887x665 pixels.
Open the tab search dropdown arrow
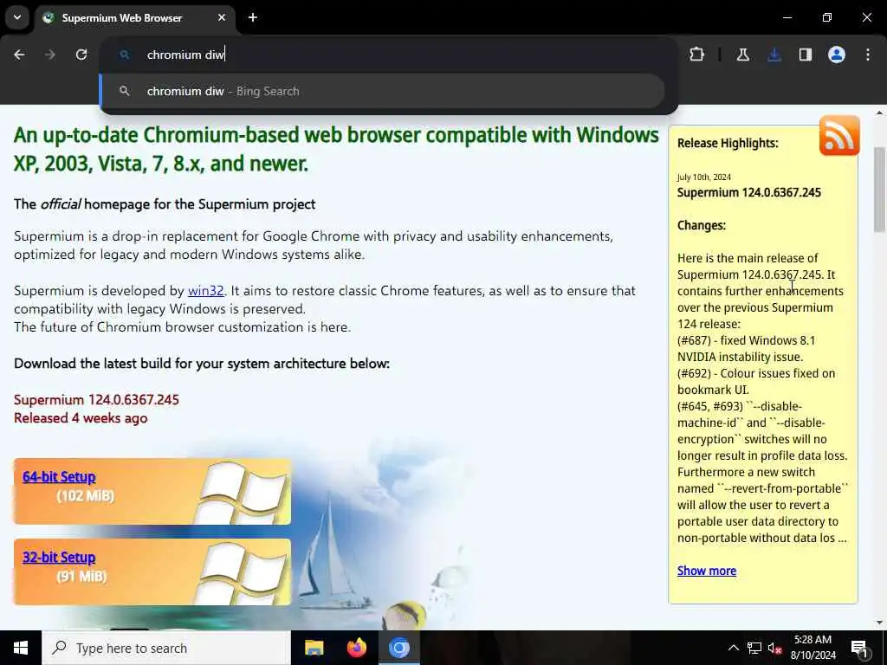point(17,17)
